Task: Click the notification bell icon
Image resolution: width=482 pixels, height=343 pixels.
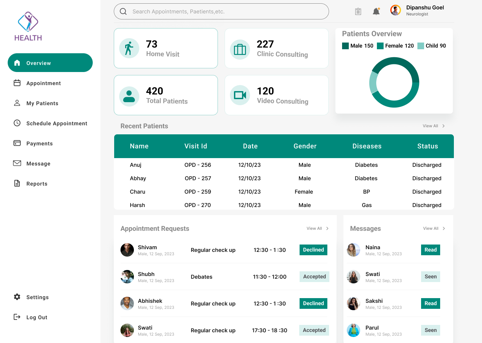Action: click(x=376, y=11)
